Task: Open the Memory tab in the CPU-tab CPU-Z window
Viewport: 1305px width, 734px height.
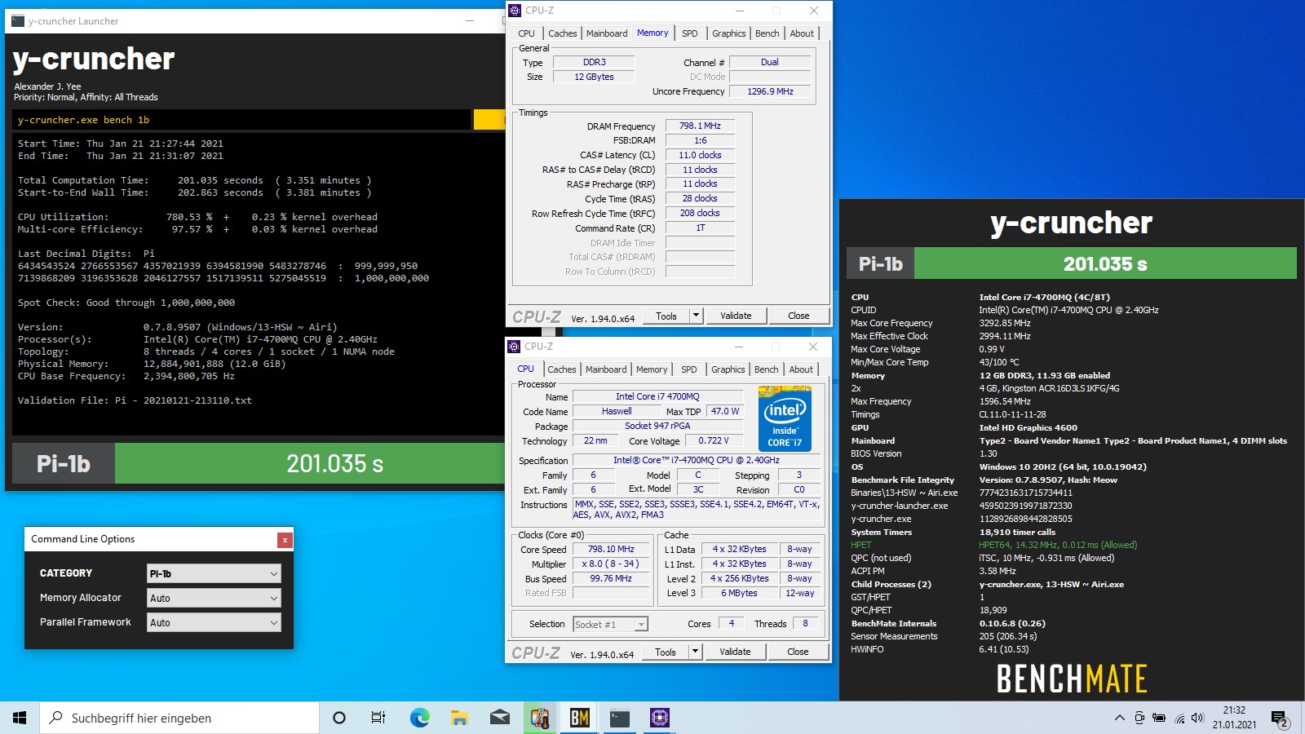Action: [x=652, y=369]
